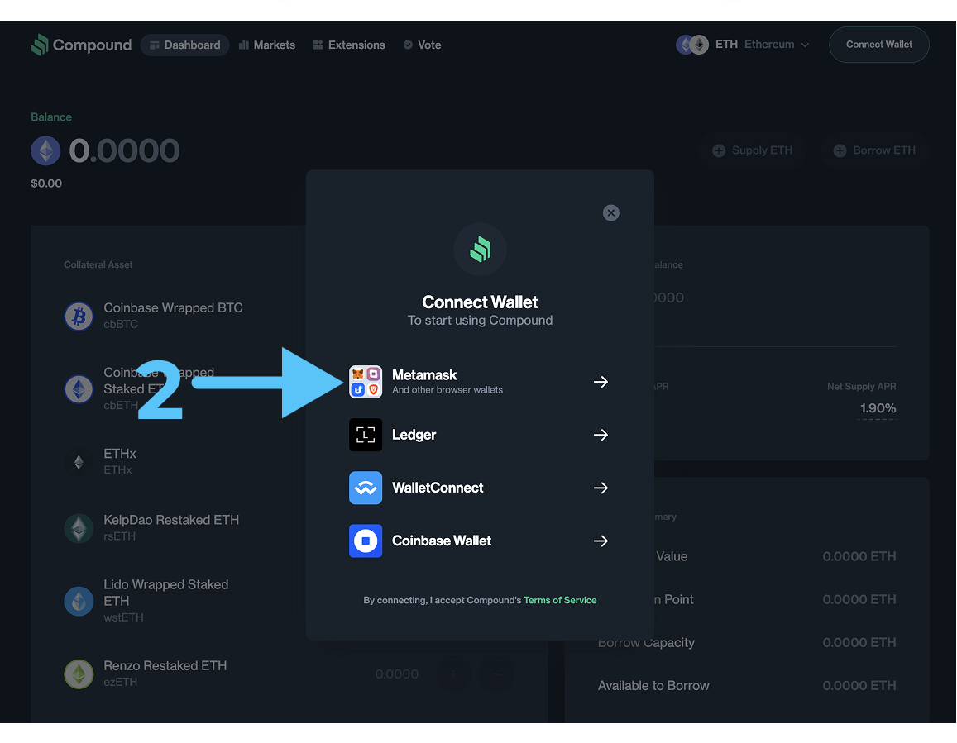Choose the WalletConnect icon
The image size is (957, 743).
pos(365,488)
